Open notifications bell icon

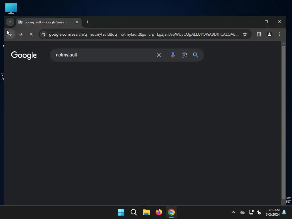click(x=284, y=212)
